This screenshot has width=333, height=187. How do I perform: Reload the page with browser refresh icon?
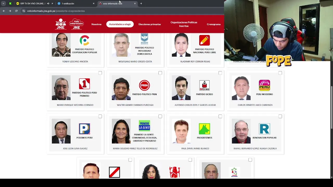click(x=16, y=11)
